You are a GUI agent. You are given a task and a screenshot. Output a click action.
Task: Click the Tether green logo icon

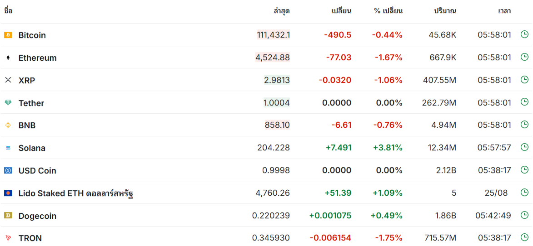(x=8, y=103)
